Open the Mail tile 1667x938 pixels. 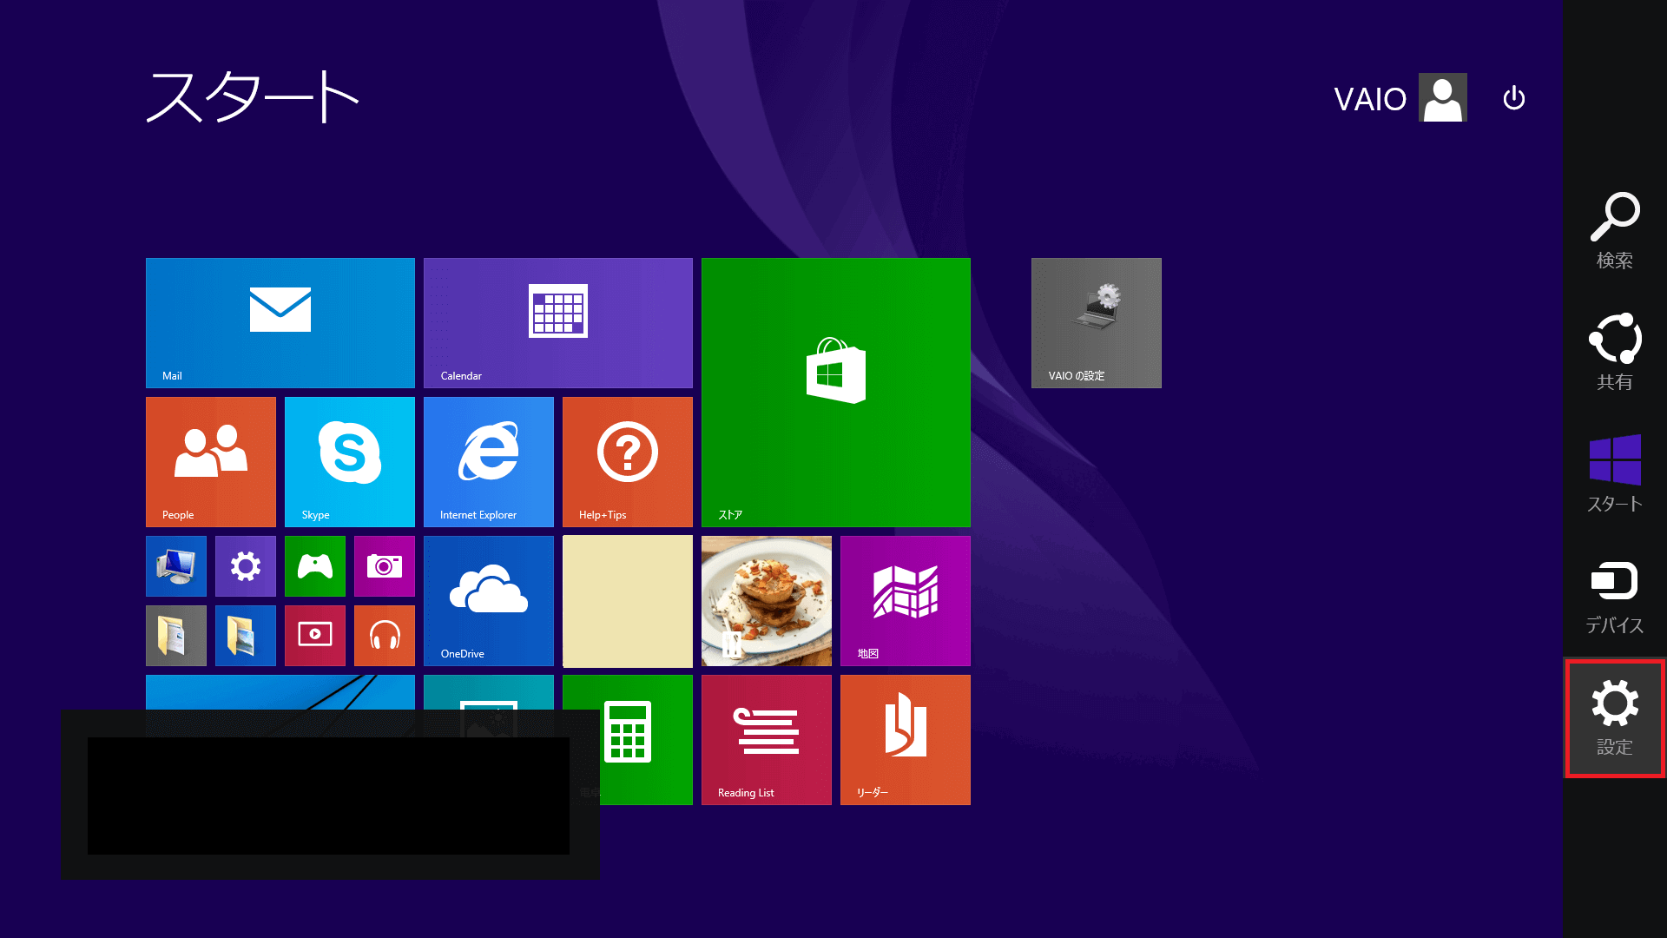280,323
